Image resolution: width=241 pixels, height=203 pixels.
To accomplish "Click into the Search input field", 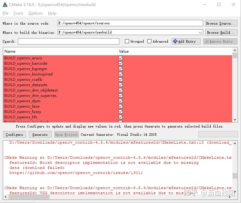I will pos(68,41).
